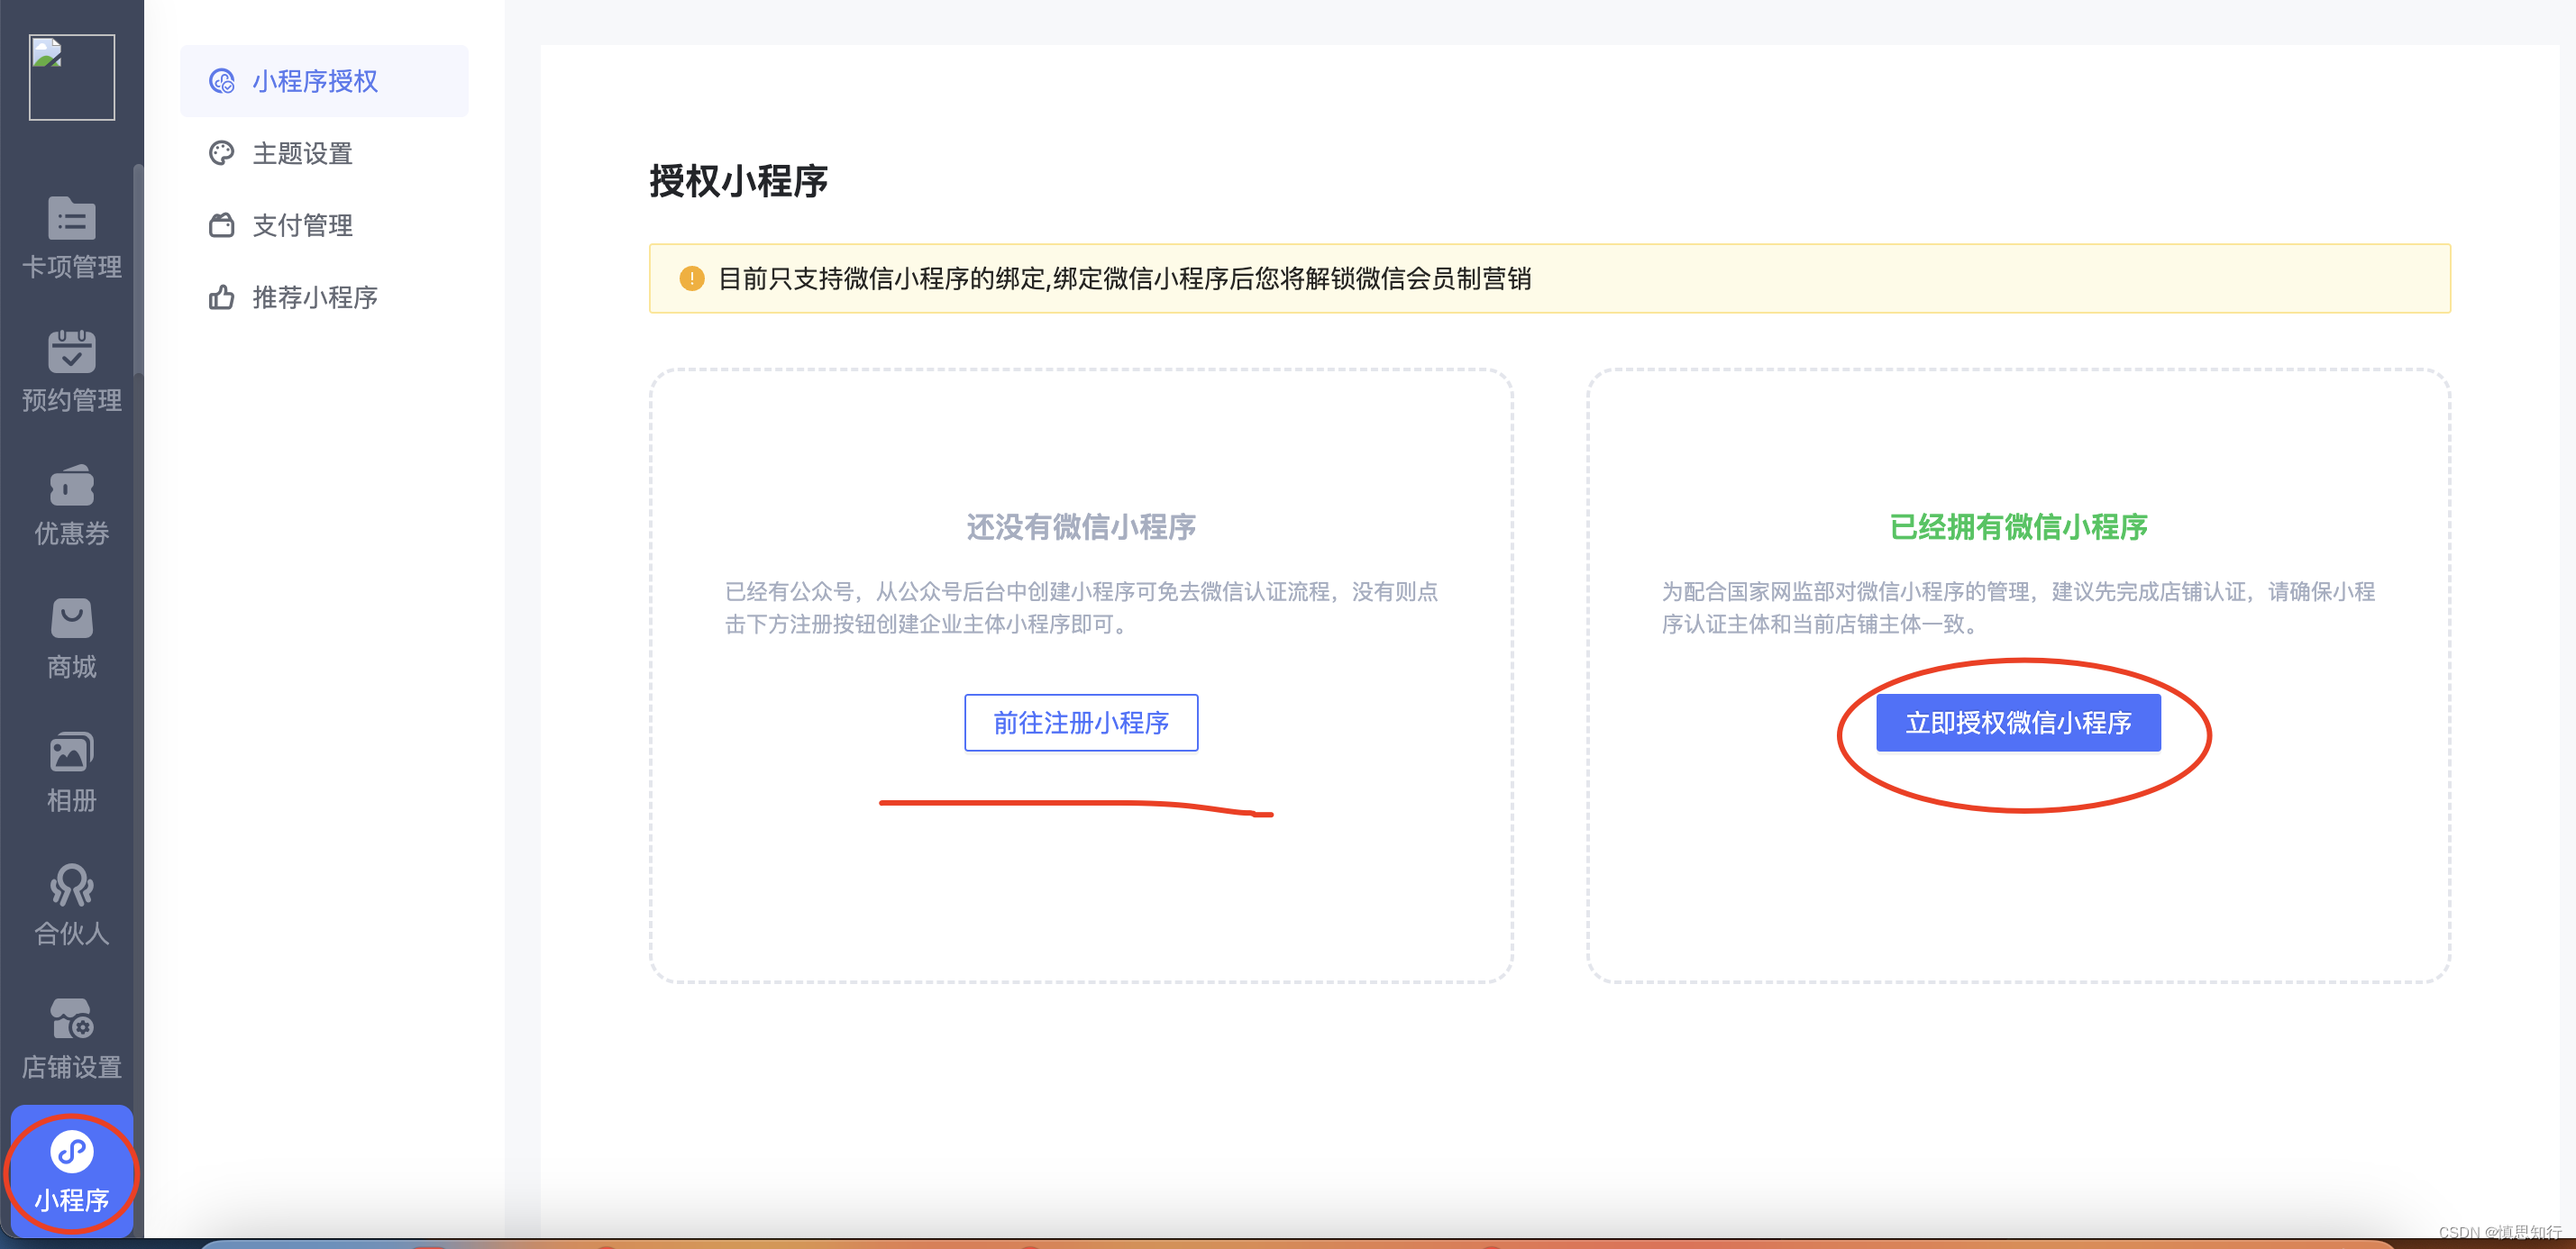Open the 相册 album icon
This screenshot has width=2576, height=1249.
click(71, 753)
